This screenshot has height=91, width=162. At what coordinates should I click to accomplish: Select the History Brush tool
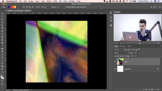pyautogui.click(x=2, y=40)
